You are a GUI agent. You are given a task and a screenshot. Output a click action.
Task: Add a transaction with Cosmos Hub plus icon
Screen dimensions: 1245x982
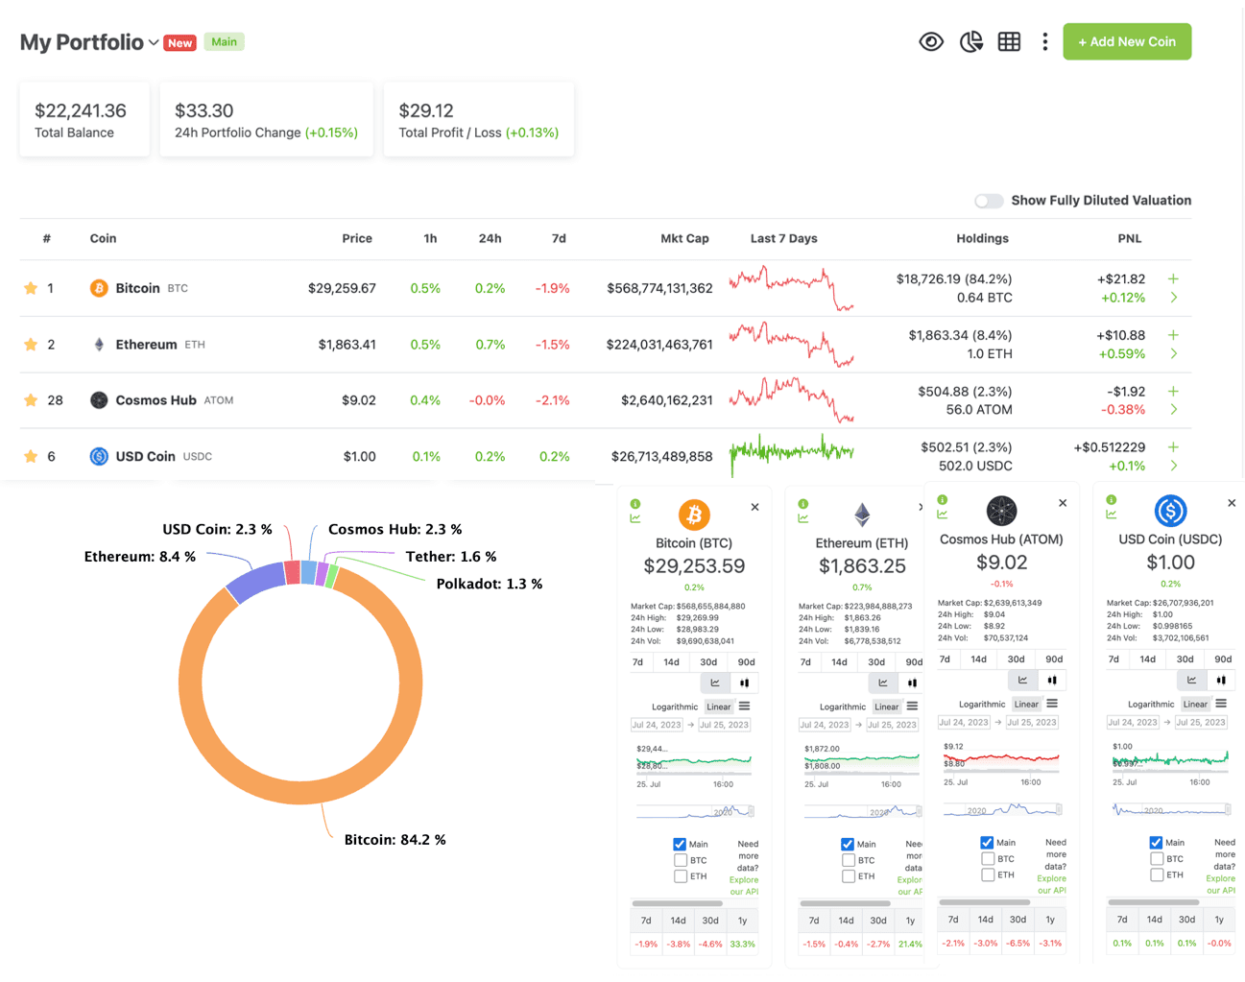[x=1173, y=392]
